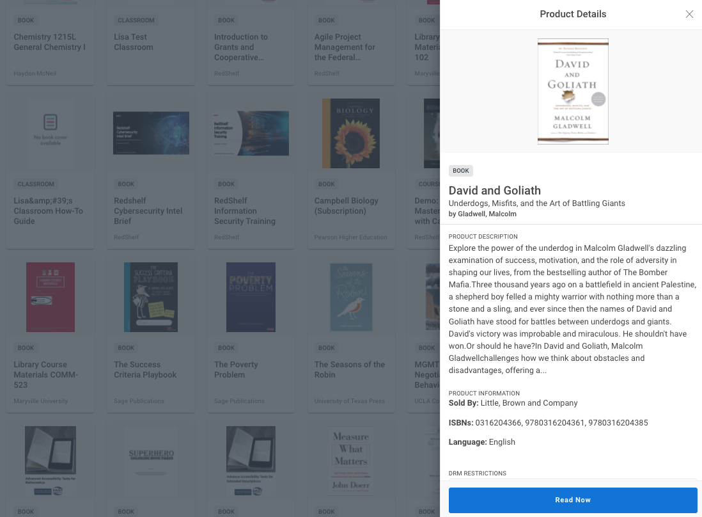This screenshot has width=702, height=517.
Task: Click University of Texas Press publisher text
Action: [349, 401]
